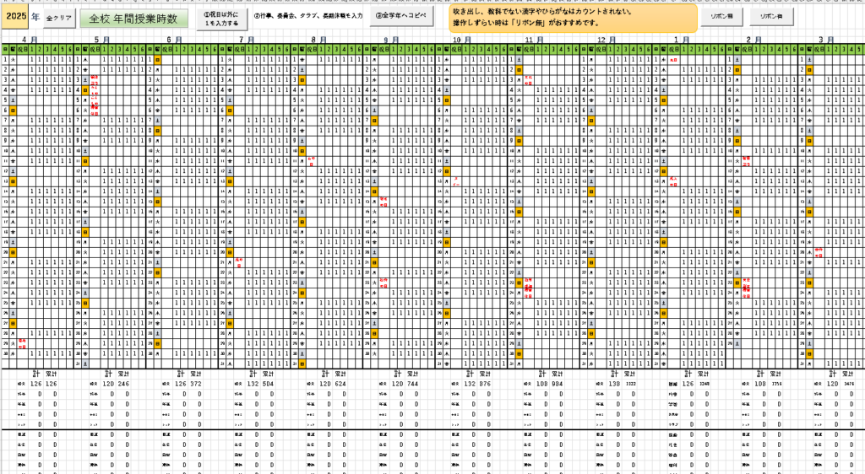Image resolution: width=865 pixels, height=474 pixels.
Task: Select the September cumulative total 744
Action: (x=412, y=384)
